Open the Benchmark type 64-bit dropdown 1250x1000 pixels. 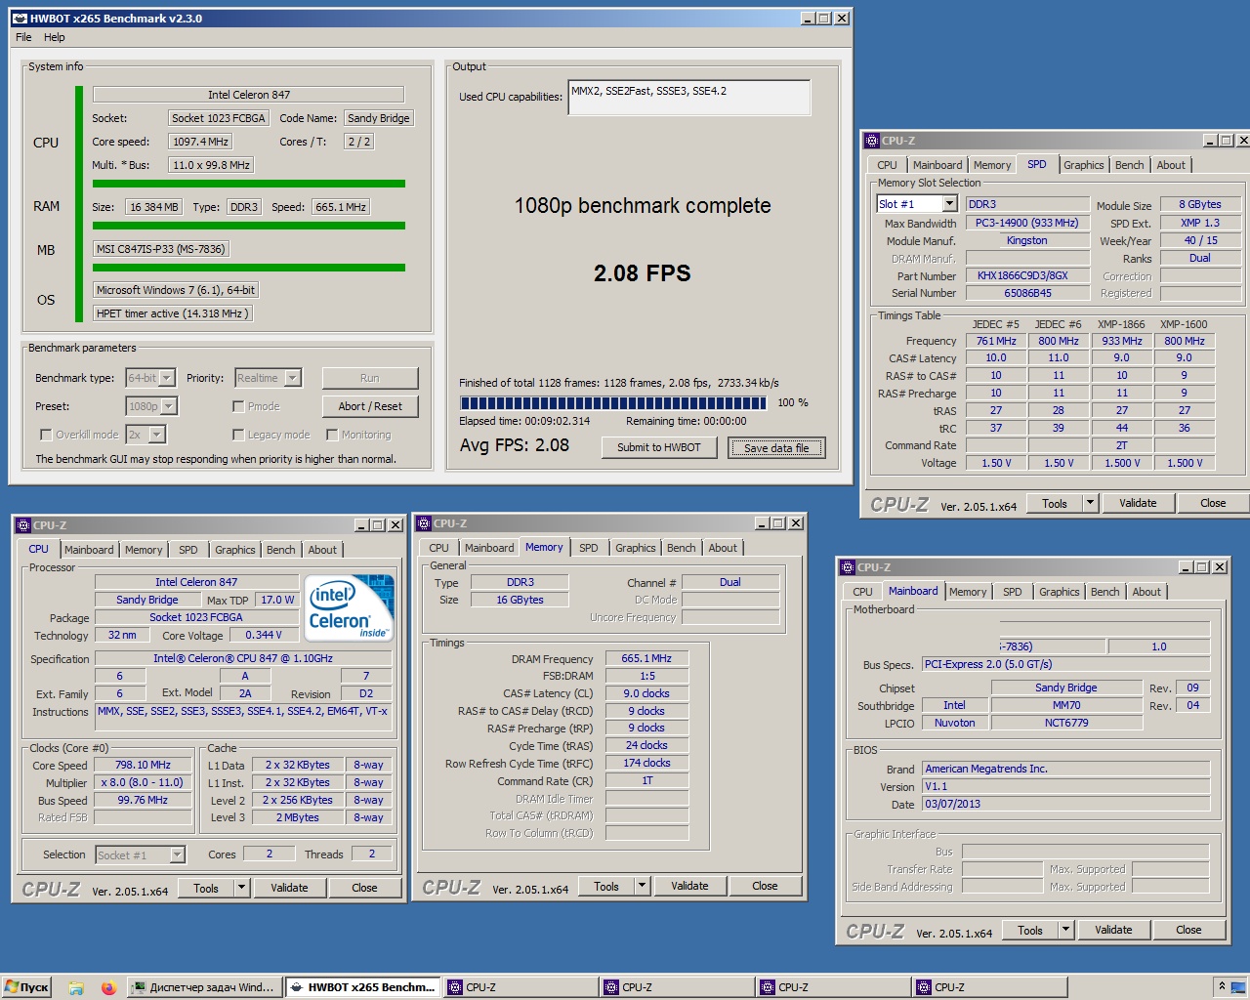pyautogui.click(x=167, y=378)
